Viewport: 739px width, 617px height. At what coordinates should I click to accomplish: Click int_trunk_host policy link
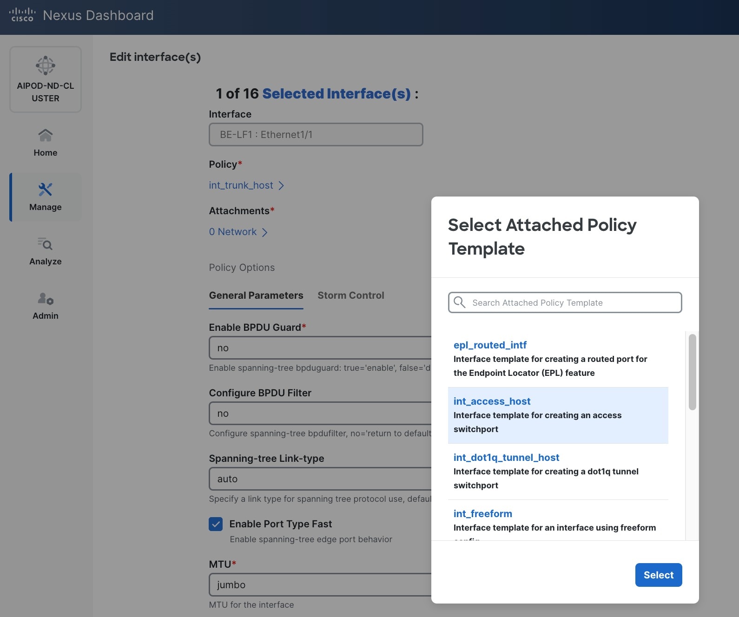(x=241, y=185)
